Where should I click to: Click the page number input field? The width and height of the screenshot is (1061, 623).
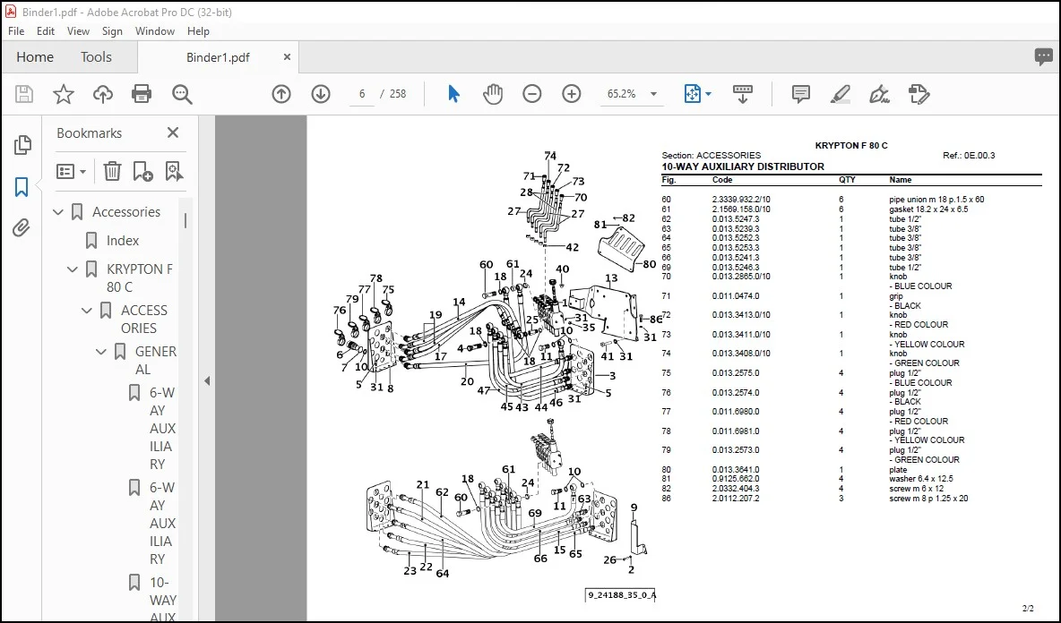[x=362, y=94]
